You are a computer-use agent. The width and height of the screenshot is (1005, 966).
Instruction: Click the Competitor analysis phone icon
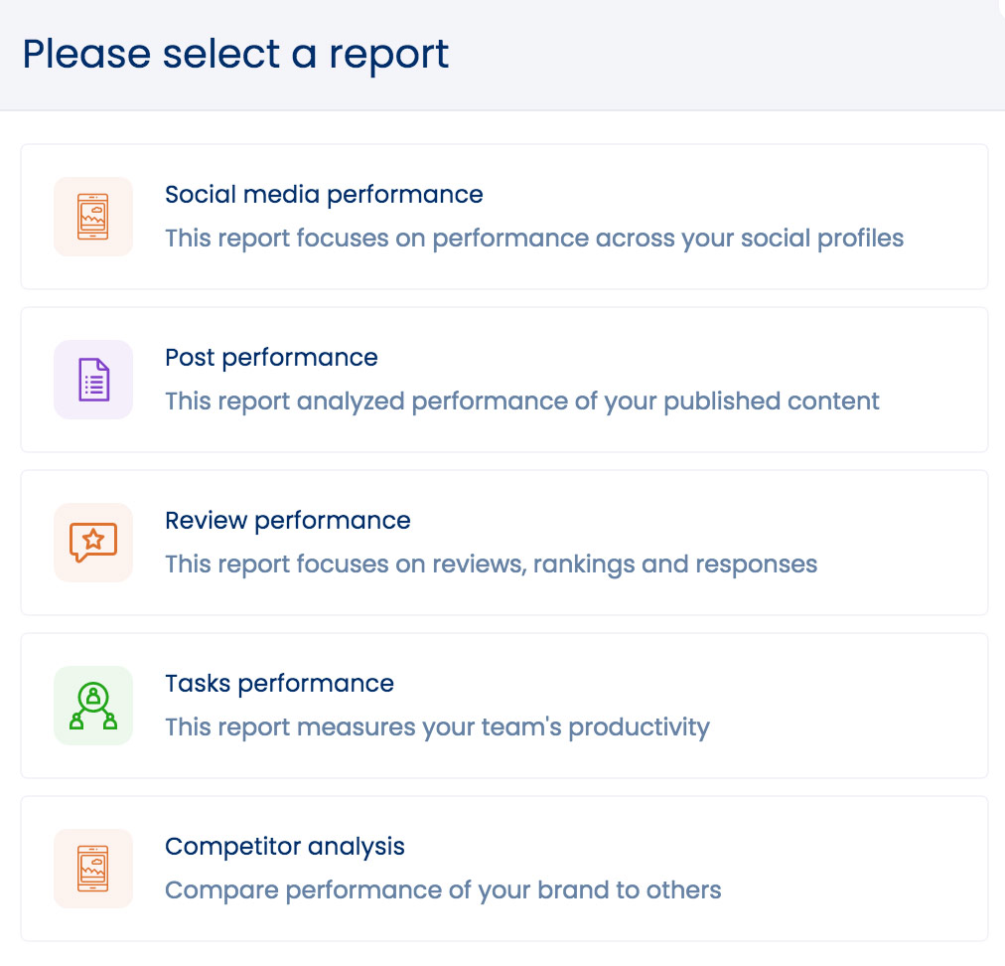[93, 869]
